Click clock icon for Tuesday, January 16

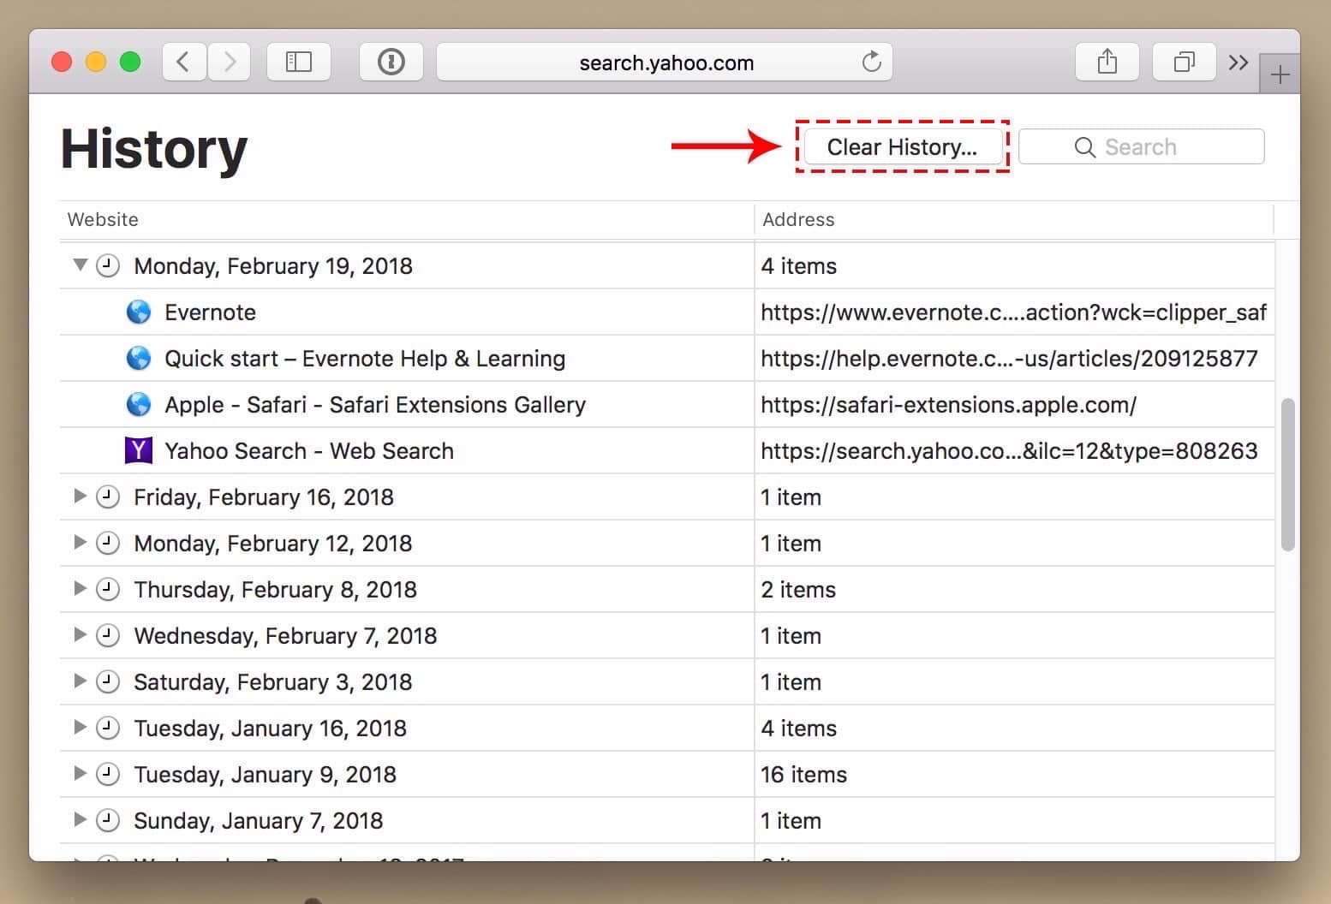(x=107, y=728)
